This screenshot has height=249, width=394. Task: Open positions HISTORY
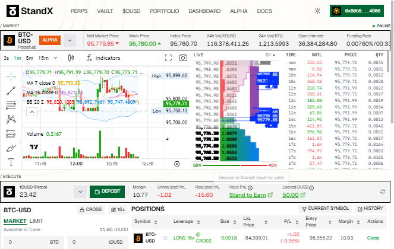[370, 209]
